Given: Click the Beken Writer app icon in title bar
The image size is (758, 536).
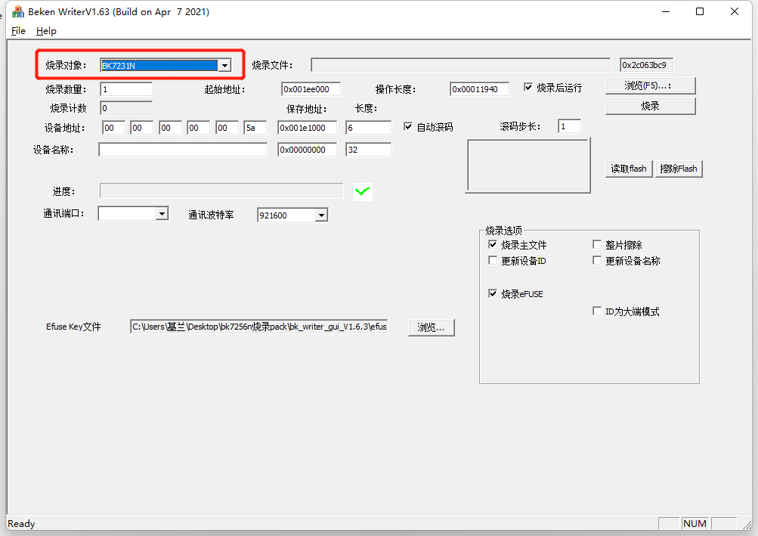Looking at the screenshot, I should pyautogui.click(x=18, y=11).
